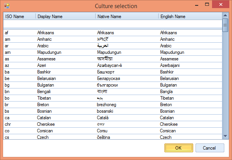232x160 pixels.
Task: Select Cherokee in Display Name column
Action: tap(46, 124)
